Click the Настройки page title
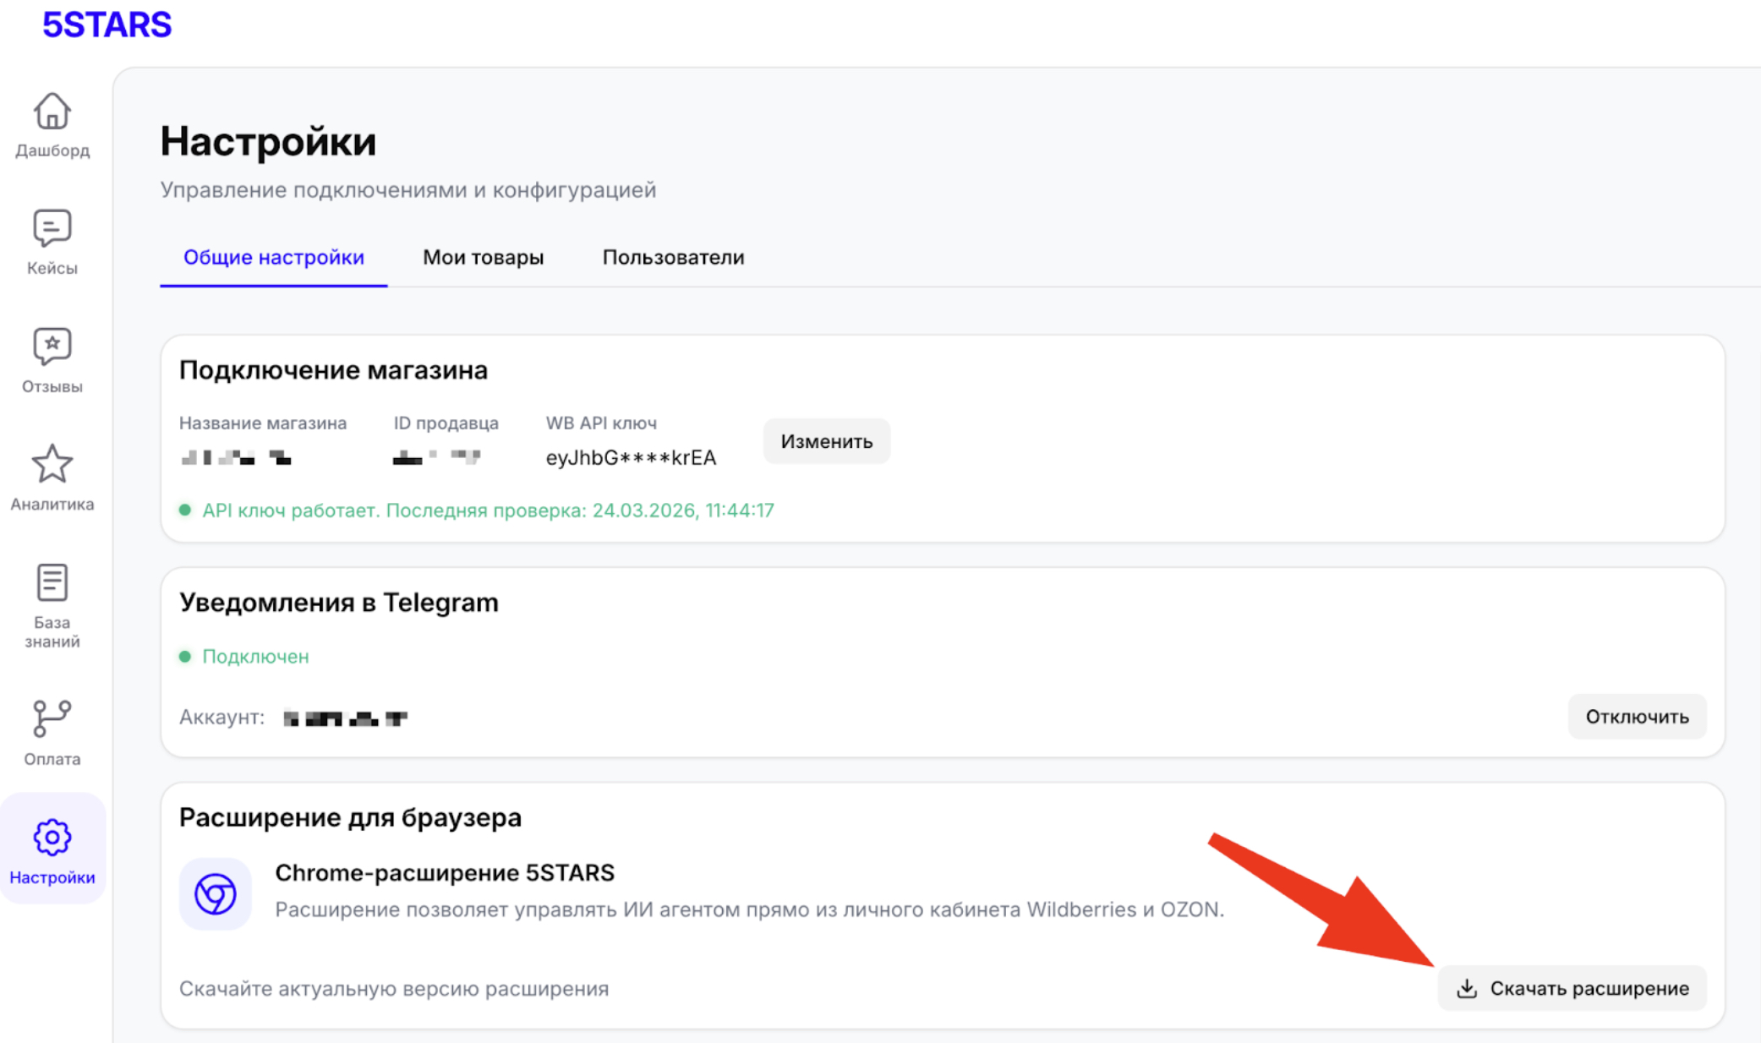 pos(268,140)
